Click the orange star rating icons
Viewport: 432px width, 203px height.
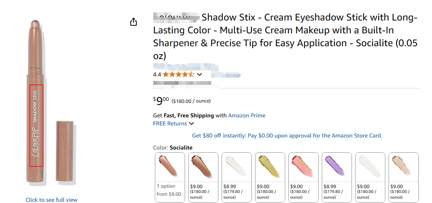179,74
